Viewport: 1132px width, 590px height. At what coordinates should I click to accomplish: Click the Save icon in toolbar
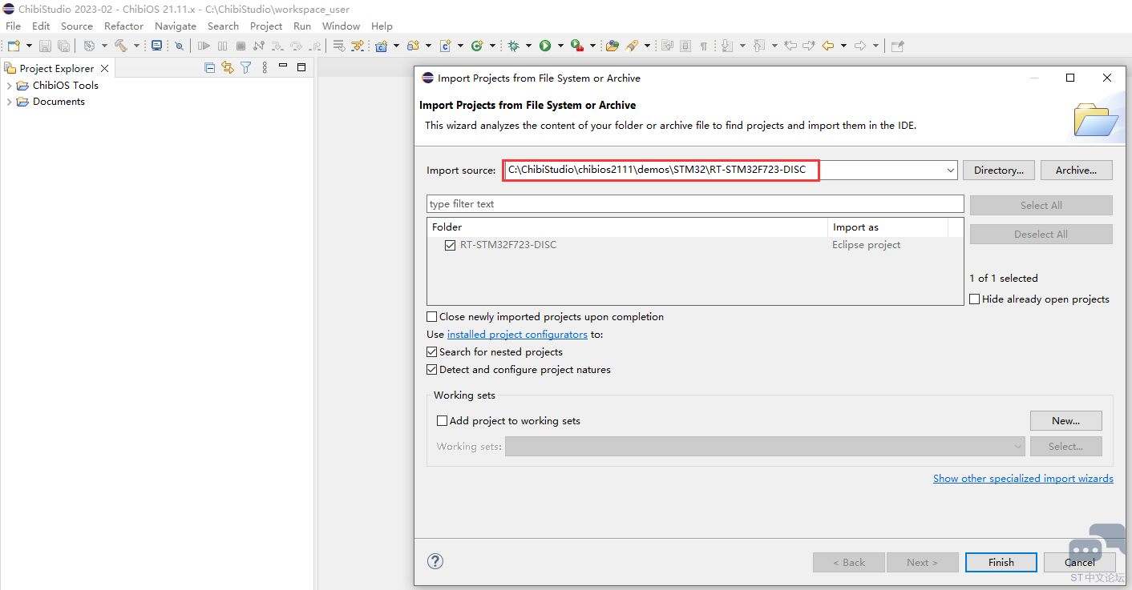pos(45,46)
